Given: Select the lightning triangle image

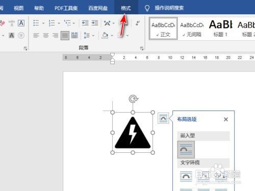Looking at the screenshot, I should [133, 132].
